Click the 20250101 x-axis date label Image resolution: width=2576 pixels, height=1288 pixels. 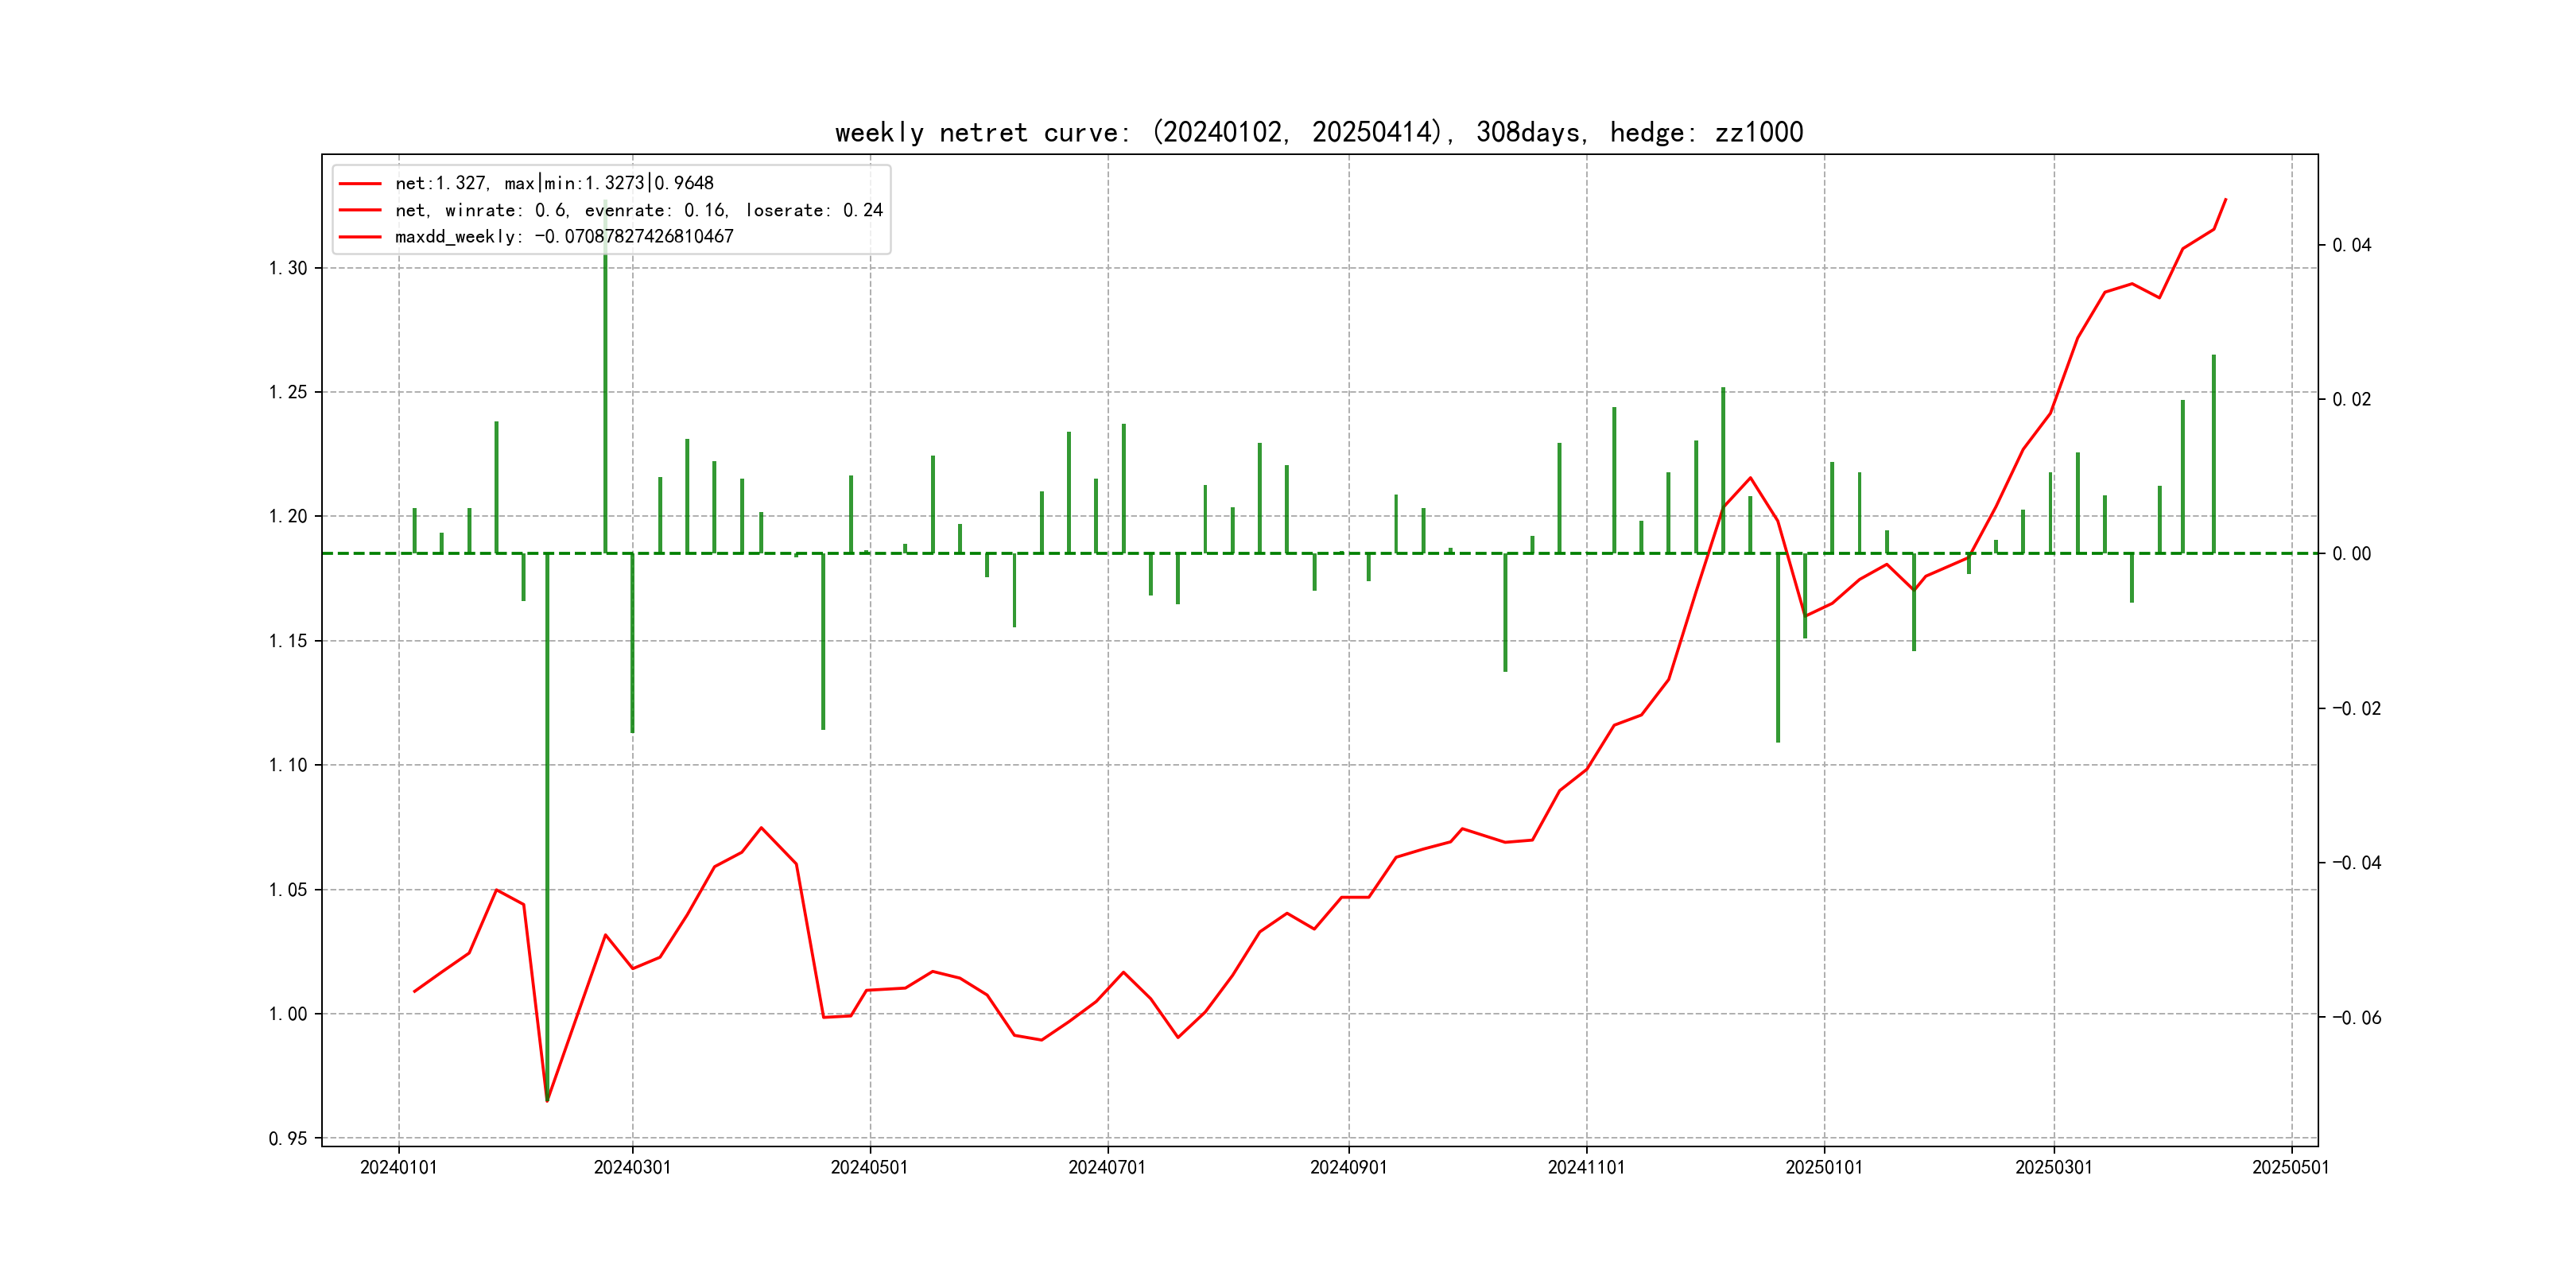[x=1824, y=1168]
